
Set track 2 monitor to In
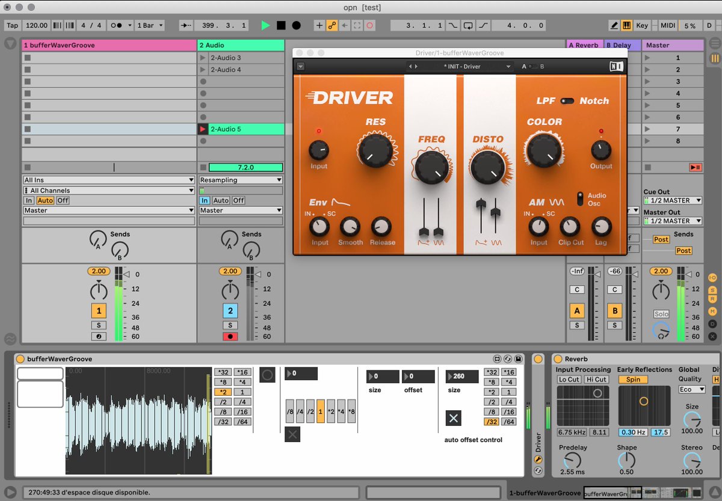click(x=205, y=200)
